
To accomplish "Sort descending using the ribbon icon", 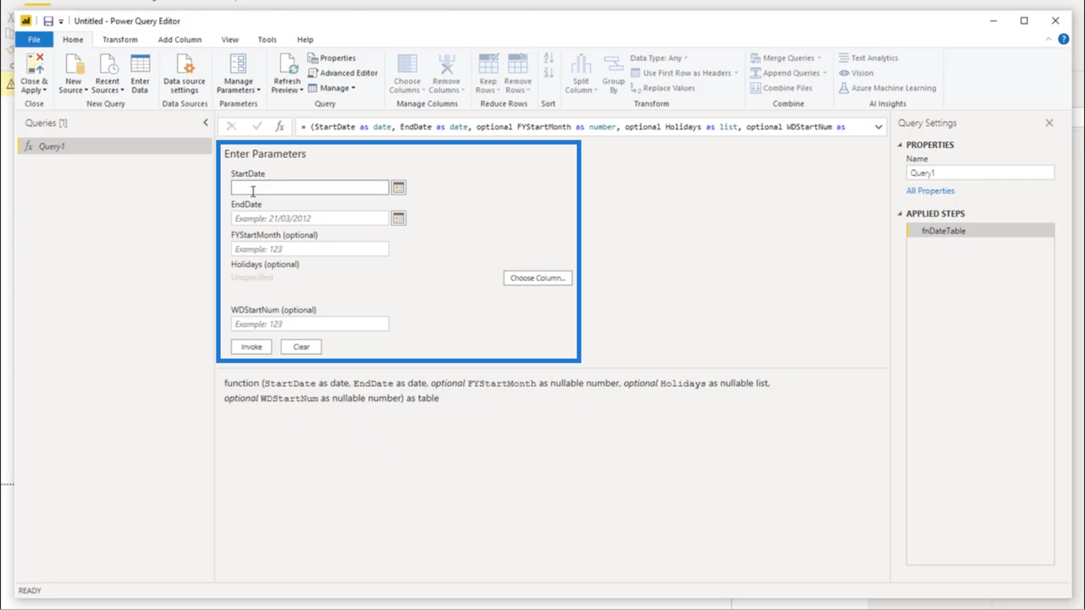I will [x=548, y=72].
